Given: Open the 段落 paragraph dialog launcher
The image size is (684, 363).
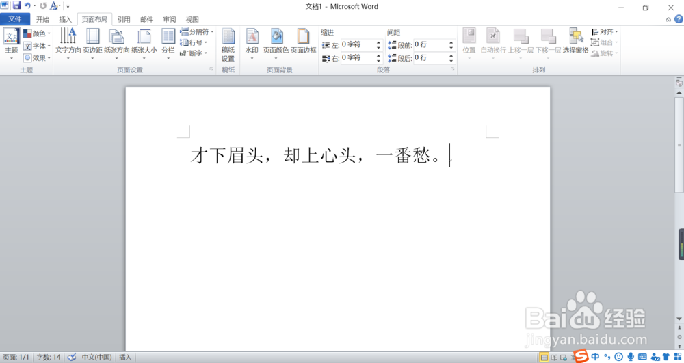Looking at the screenshot, I should pyautogui.click(x=452, y=69).
